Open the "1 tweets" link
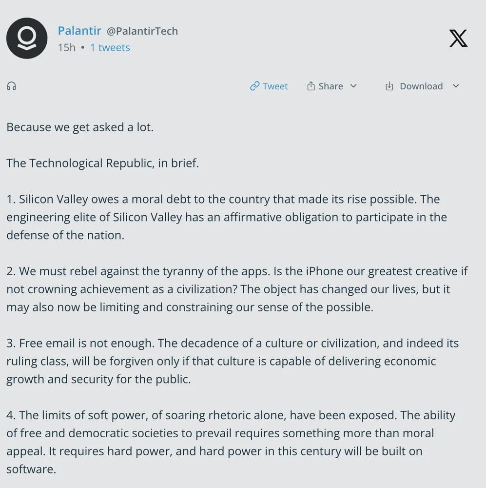Viewport: 486px width, 488px height. (110, 47)
